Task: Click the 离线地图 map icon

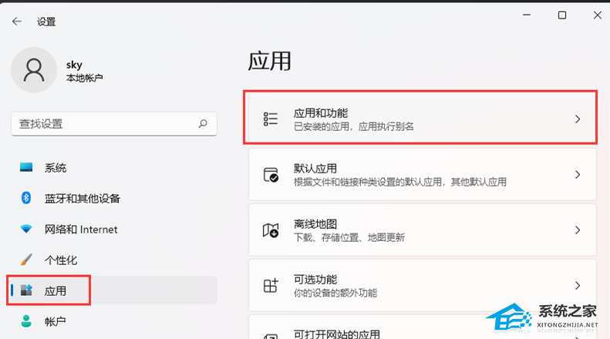Action: click(271, 230)
